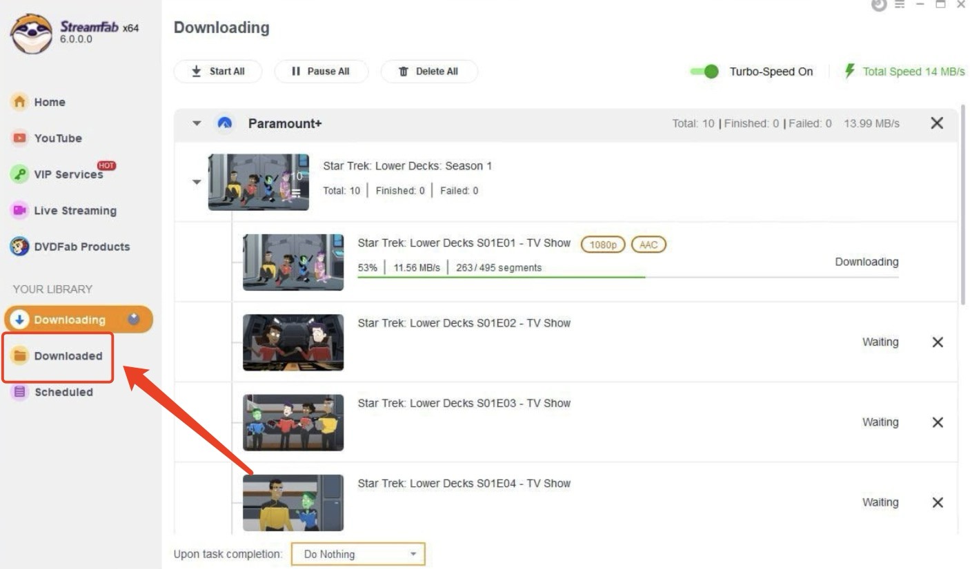Click the Downloading arrow icon
Screen dimensions: 970x569
click(20, 320)
